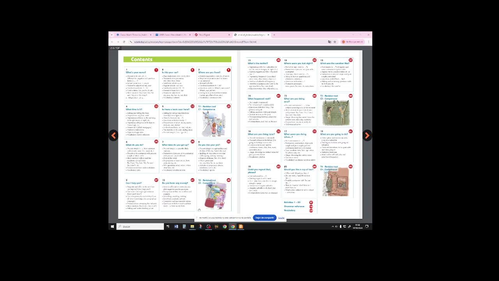This screenshot has height=281, width=499.
Task: Click page badge beside What's the matter?
Action: [x=278, y=60]
